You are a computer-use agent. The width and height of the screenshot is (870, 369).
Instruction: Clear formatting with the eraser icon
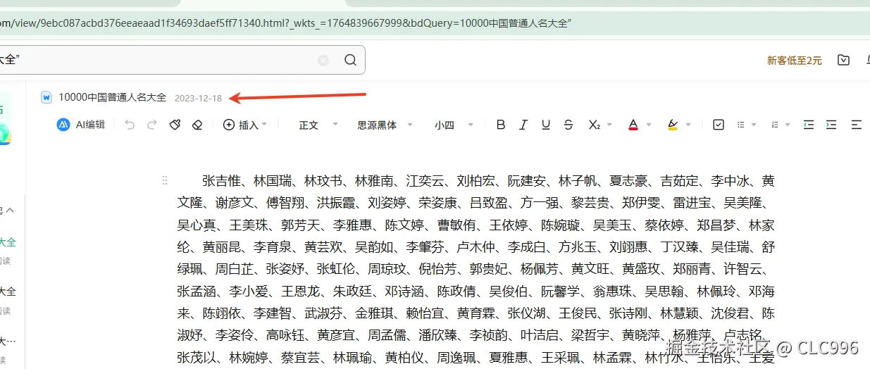197,125
